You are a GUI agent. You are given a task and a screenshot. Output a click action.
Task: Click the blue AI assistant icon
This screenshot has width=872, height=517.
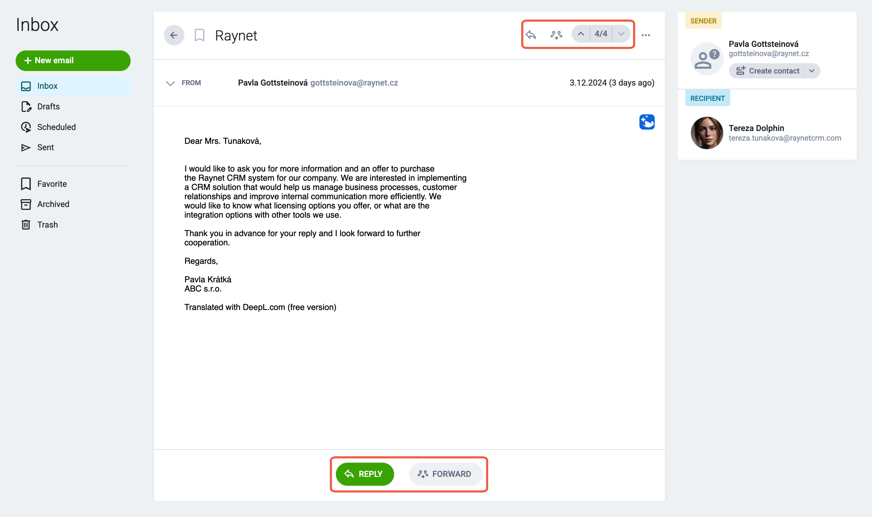tap(647, 122)
